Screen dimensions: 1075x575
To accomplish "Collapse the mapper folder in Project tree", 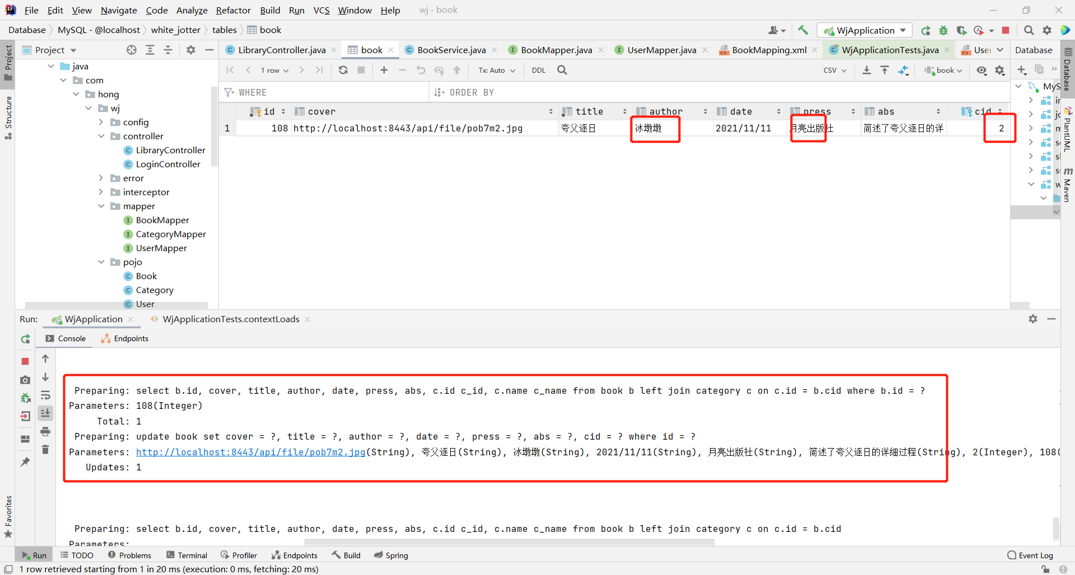I will (101, 206).
